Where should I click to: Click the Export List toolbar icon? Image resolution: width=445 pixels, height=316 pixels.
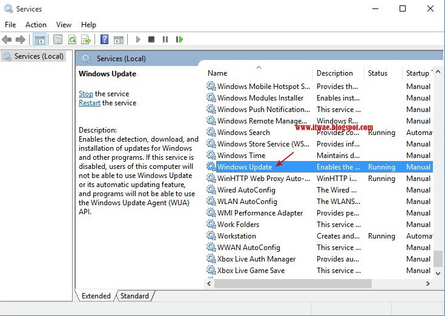86,39
